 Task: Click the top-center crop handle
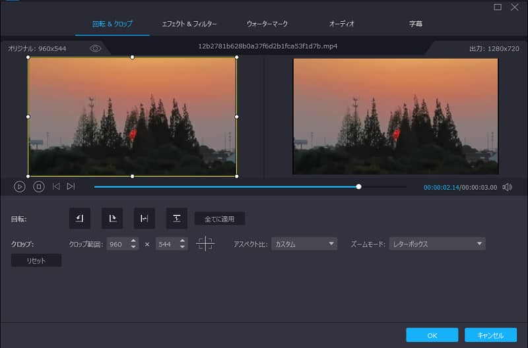point(133,57)
